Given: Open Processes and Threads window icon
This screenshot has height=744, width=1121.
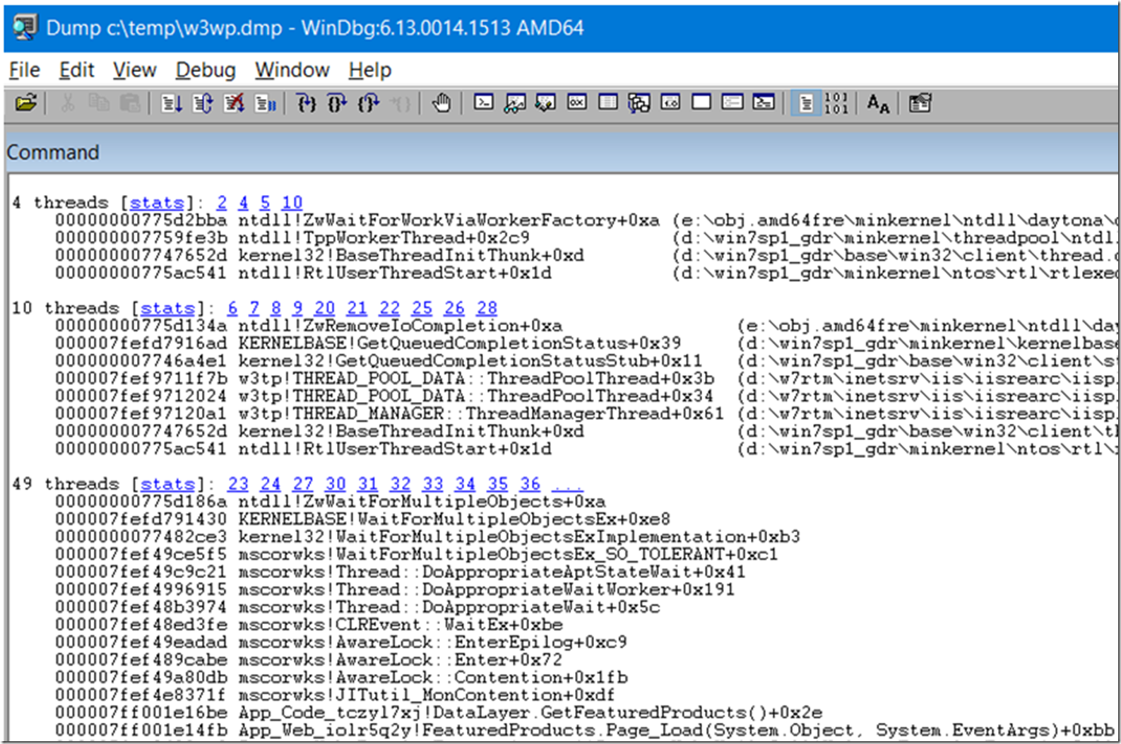Looking at the screenshot, I should point(732,103).
